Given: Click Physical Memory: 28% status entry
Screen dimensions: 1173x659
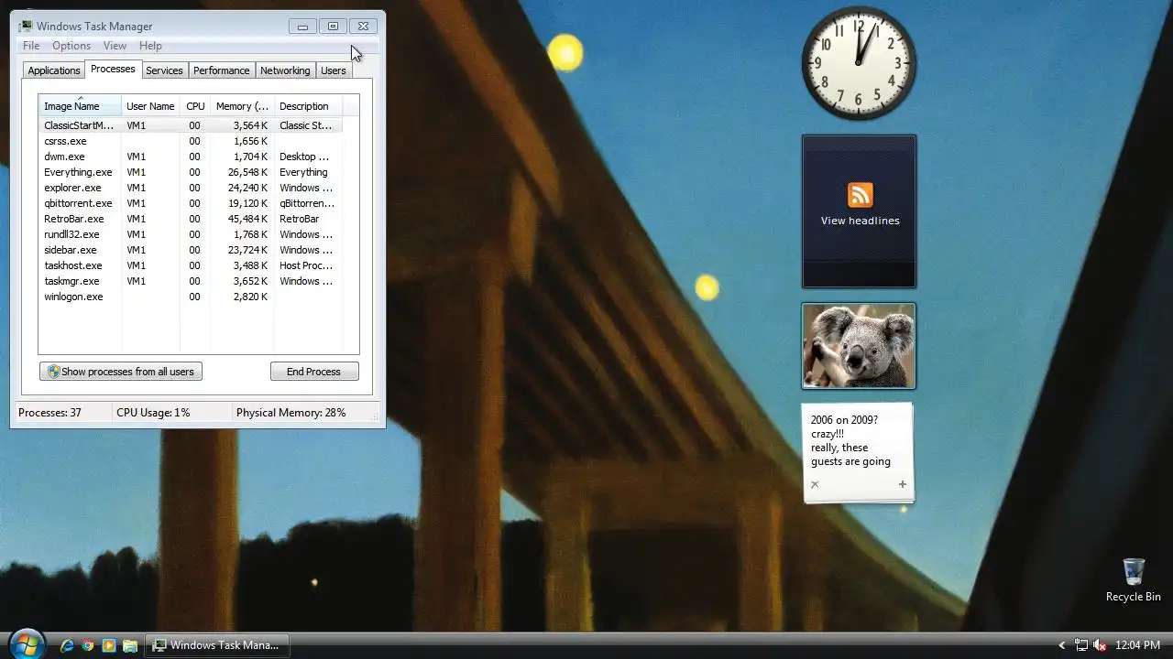Looking at the screenshot, I should [291, 413].
